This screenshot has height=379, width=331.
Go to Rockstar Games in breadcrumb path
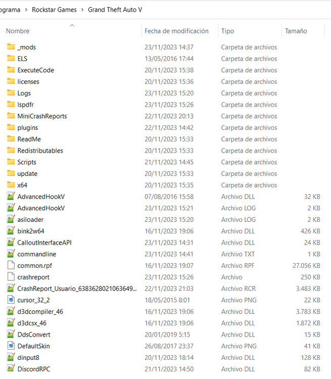54,10
